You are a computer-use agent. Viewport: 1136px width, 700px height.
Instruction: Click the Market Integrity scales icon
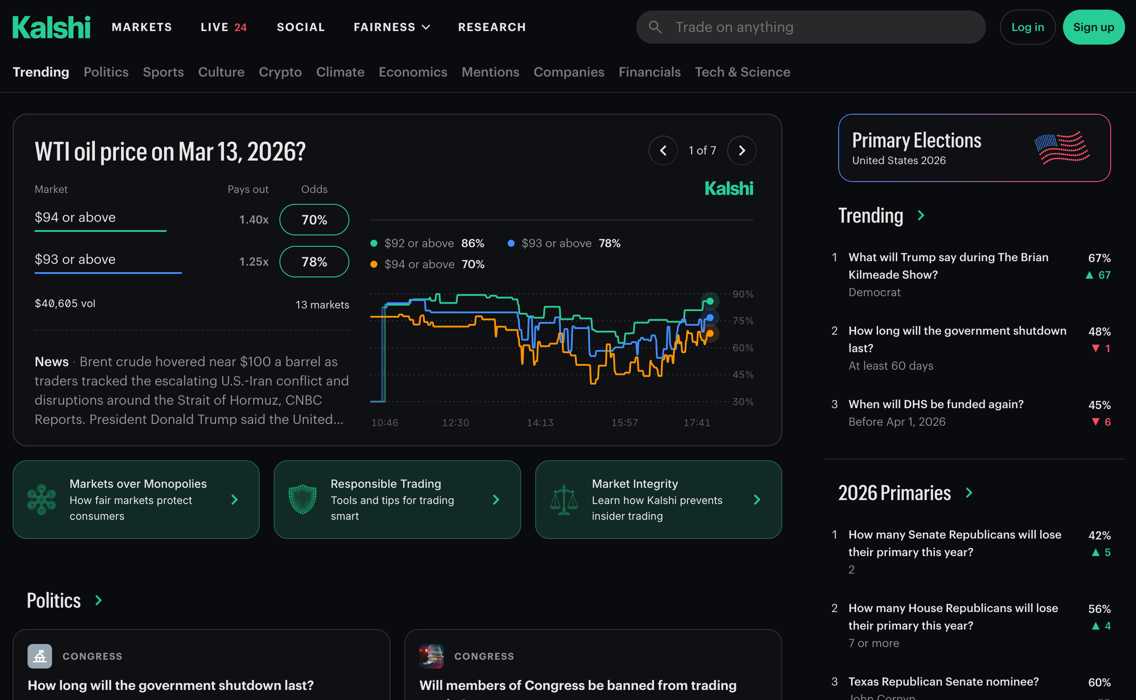click(x=564, y=500)
